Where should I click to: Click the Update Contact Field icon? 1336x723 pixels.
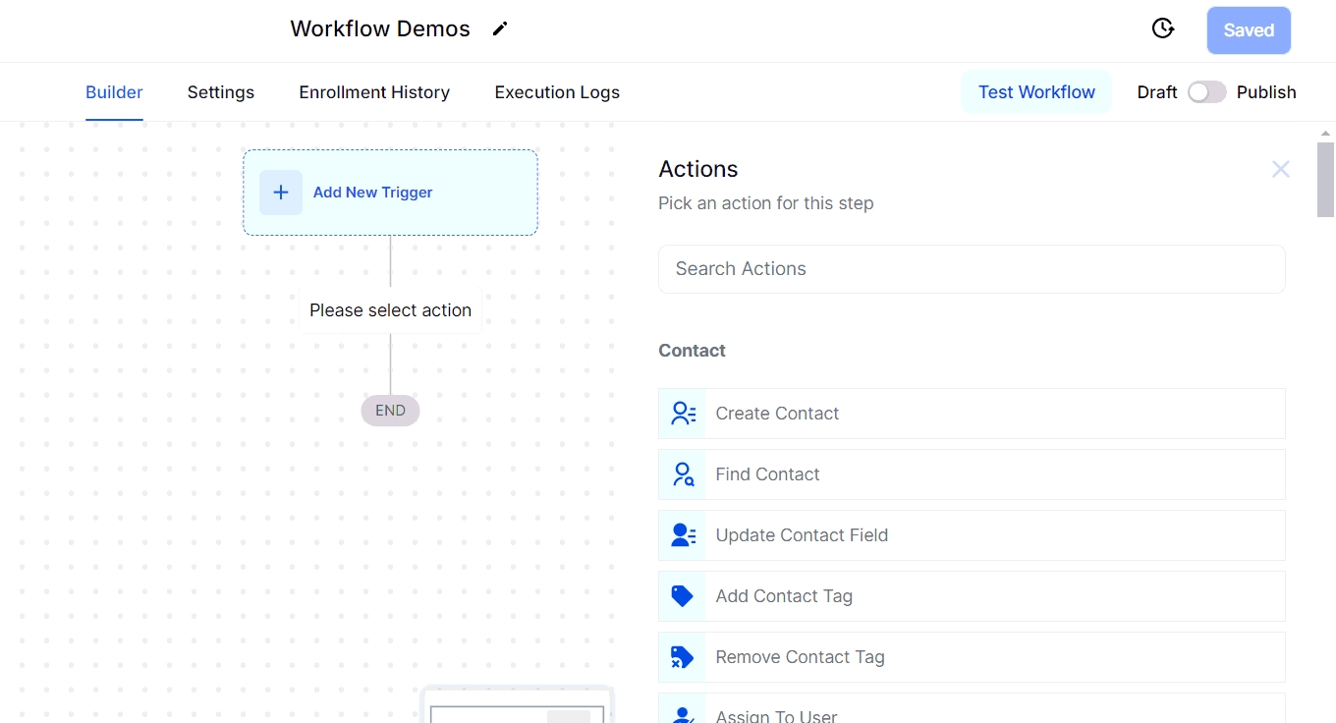coord(683,535)
